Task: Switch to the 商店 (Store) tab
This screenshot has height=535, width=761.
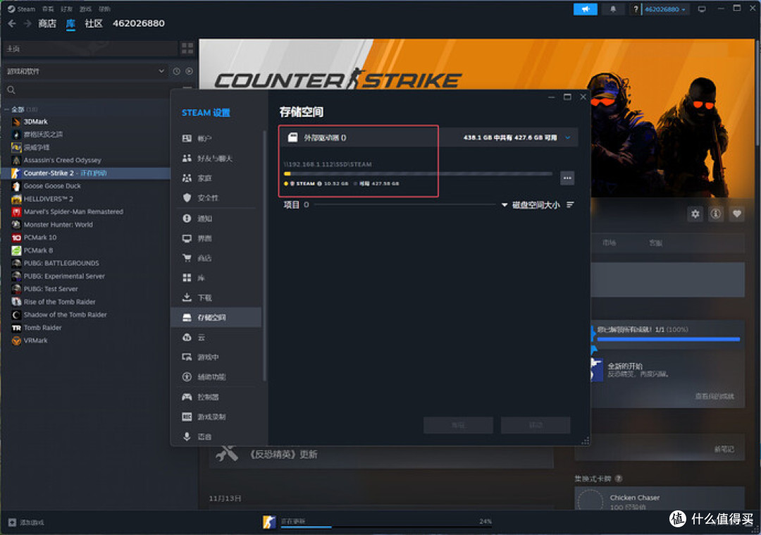Action: pyautogui.click(x=47, y=23)
